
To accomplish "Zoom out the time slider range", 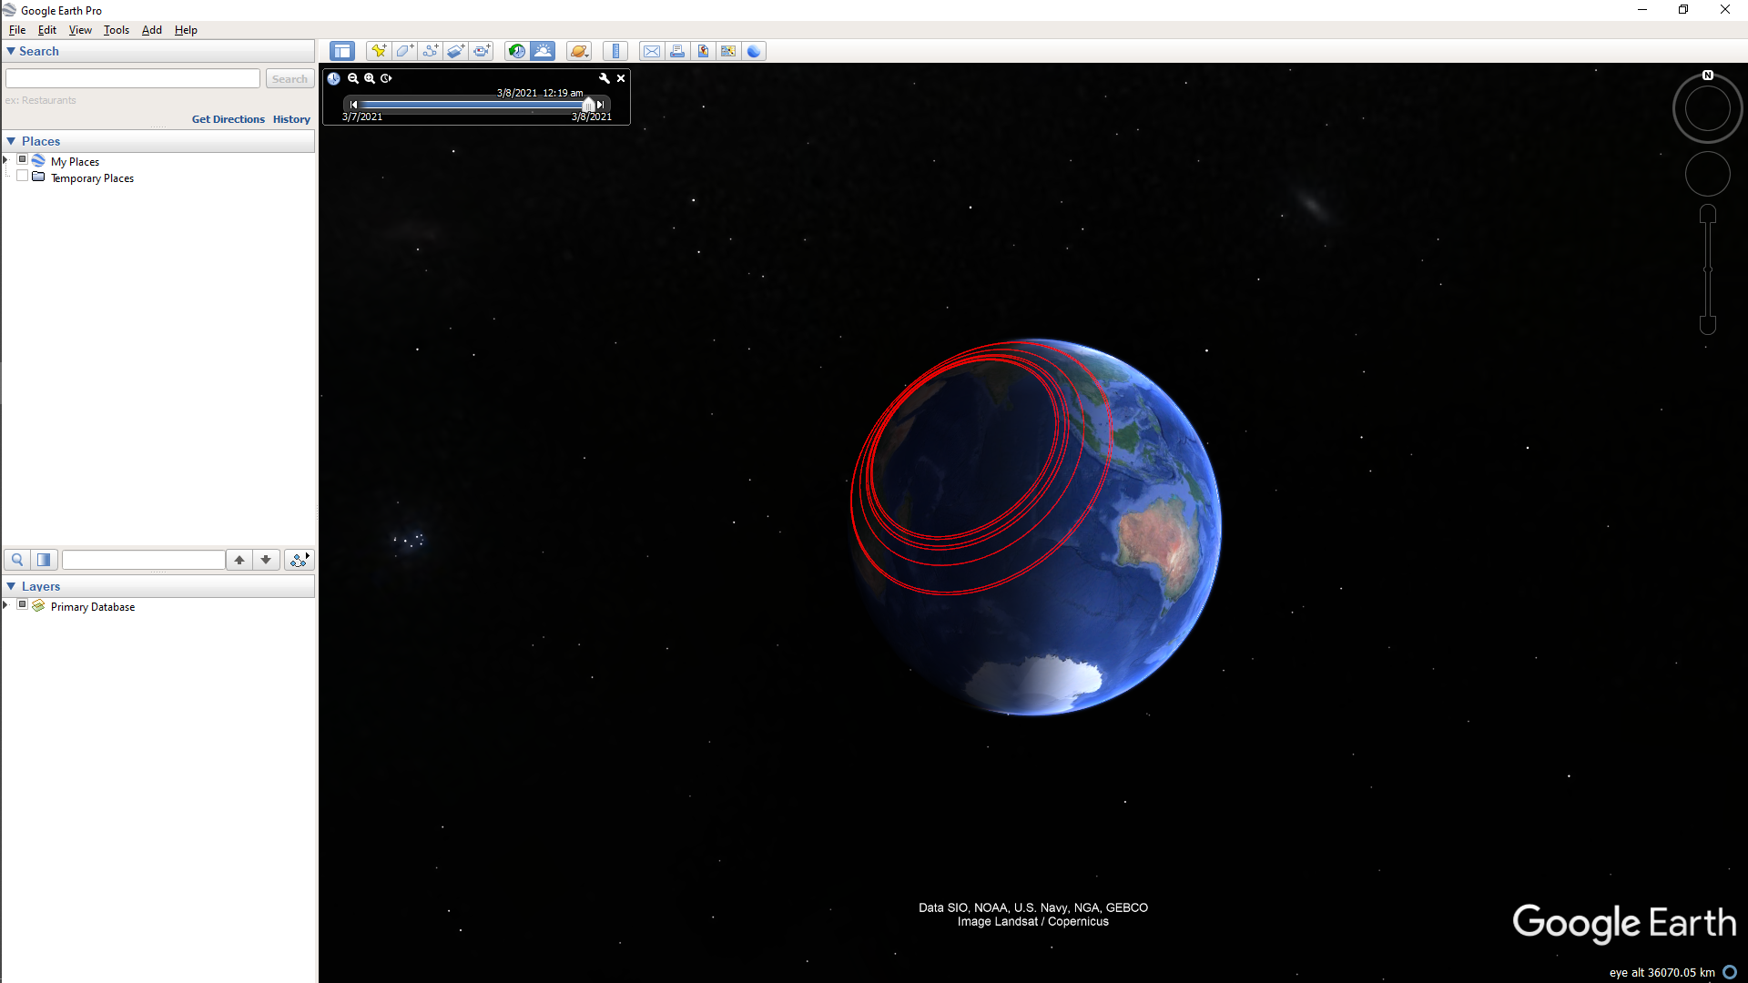I will coord(353,78).
